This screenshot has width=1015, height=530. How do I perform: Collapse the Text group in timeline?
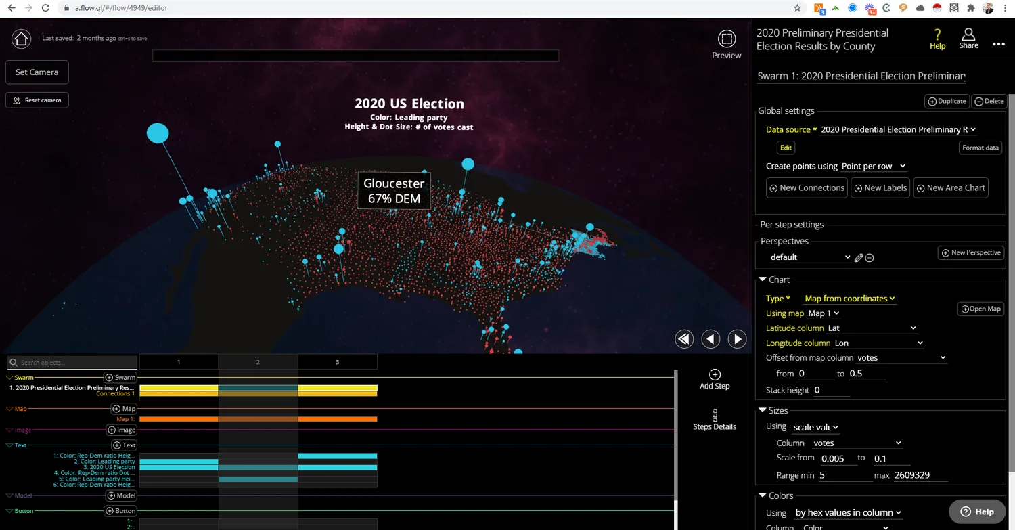pyautogui.click(x=9, y=445)
